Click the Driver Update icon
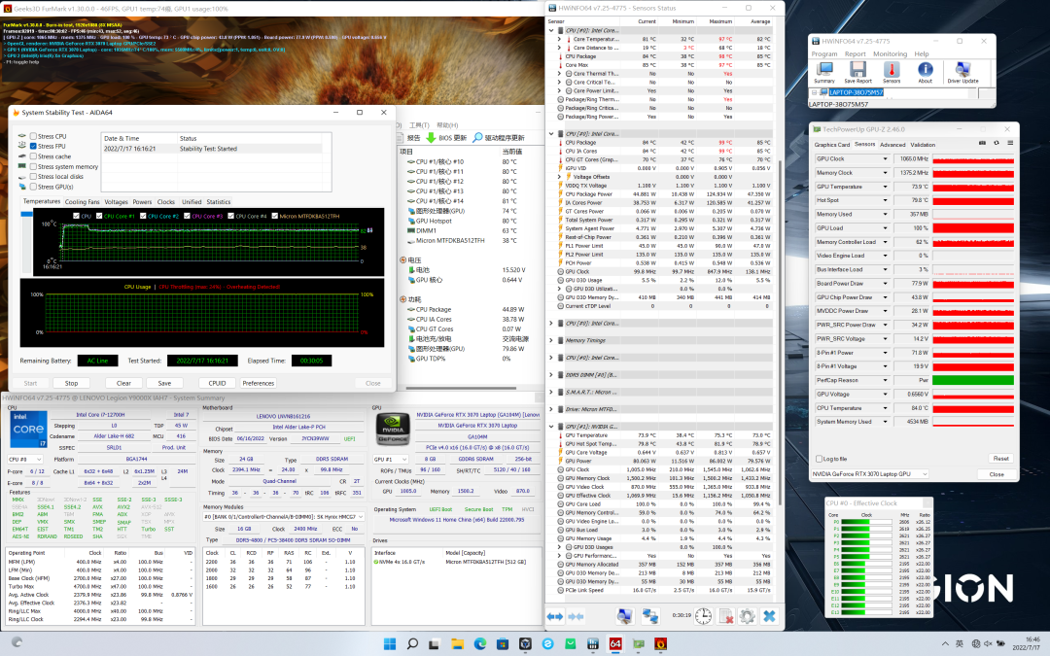The width and height of the screenshot is (1050, 656). (x=962, y=71)
